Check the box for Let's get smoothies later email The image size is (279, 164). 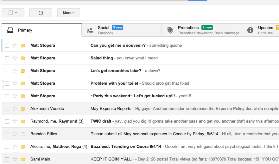(x=7, y=71)
